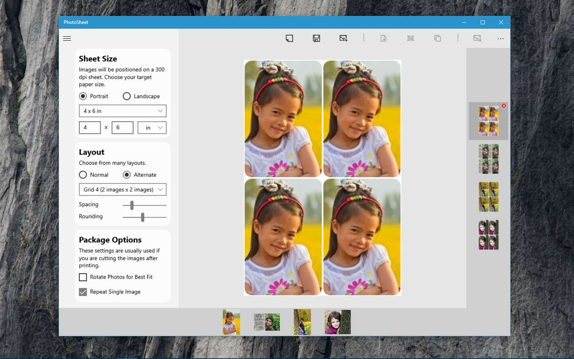Open the hamburger navigation menu
The image size is (574, 359).
(67, 39)
